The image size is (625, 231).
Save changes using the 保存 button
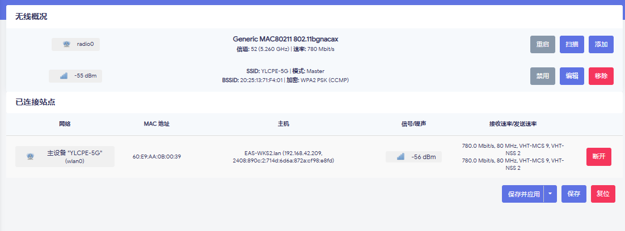tap(574, 194)
